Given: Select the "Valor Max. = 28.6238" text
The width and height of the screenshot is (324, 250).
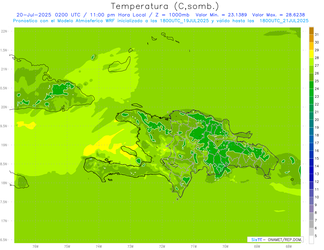Looking at the screenshot, I should tap(278, 15).
